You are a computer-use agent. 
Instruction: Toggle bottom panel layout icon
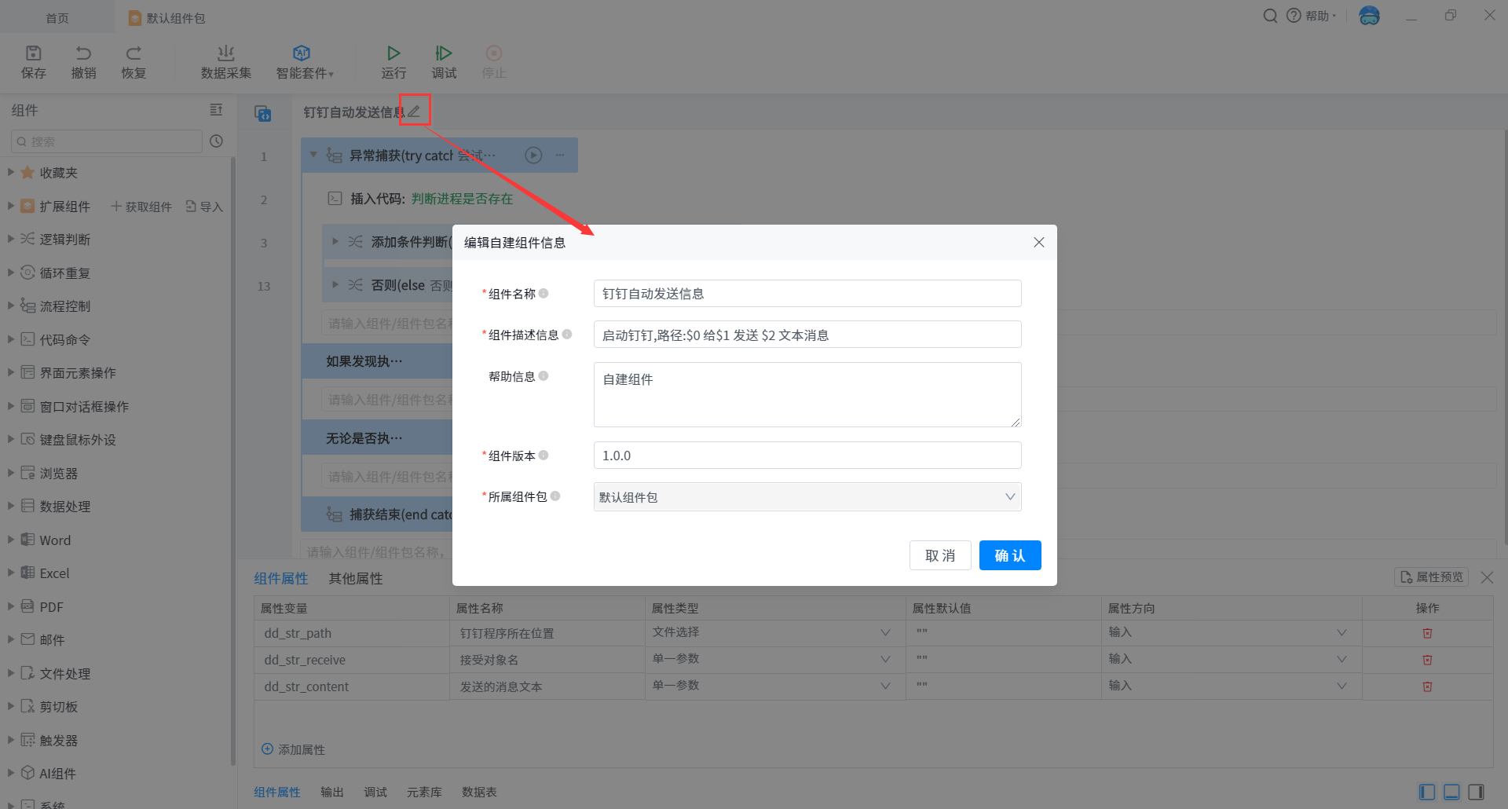[x=1451, y=792]
